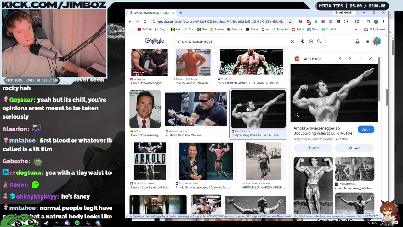Screen dimensions: 403x227
Task: Open the All Bookmarks folder
Action: coord(374,29)
